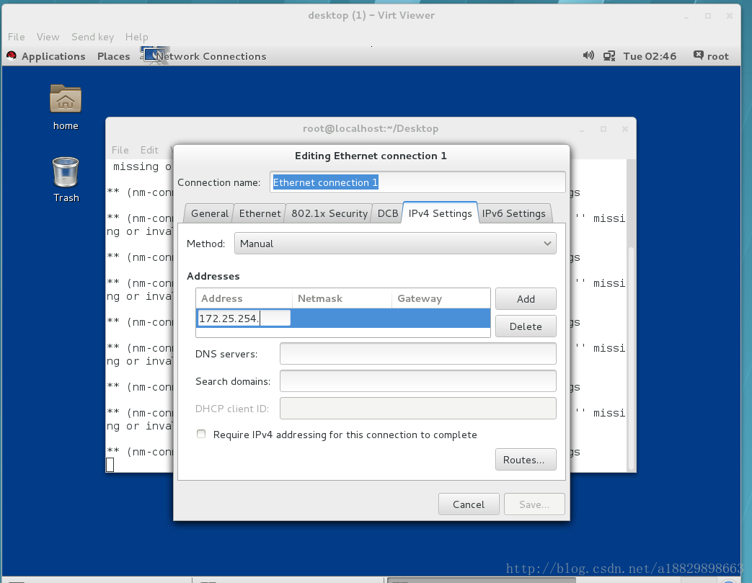The image size is (752, 583).
Task: Click the Search domains input field
Action: (417, 381)
